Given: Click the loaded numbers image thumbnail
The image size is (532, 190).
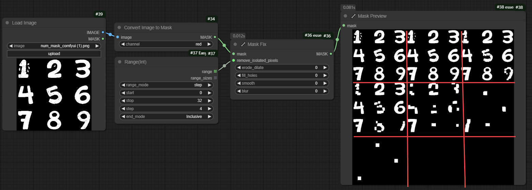Looking at the screenshot, I should click(x=54, y=94).
